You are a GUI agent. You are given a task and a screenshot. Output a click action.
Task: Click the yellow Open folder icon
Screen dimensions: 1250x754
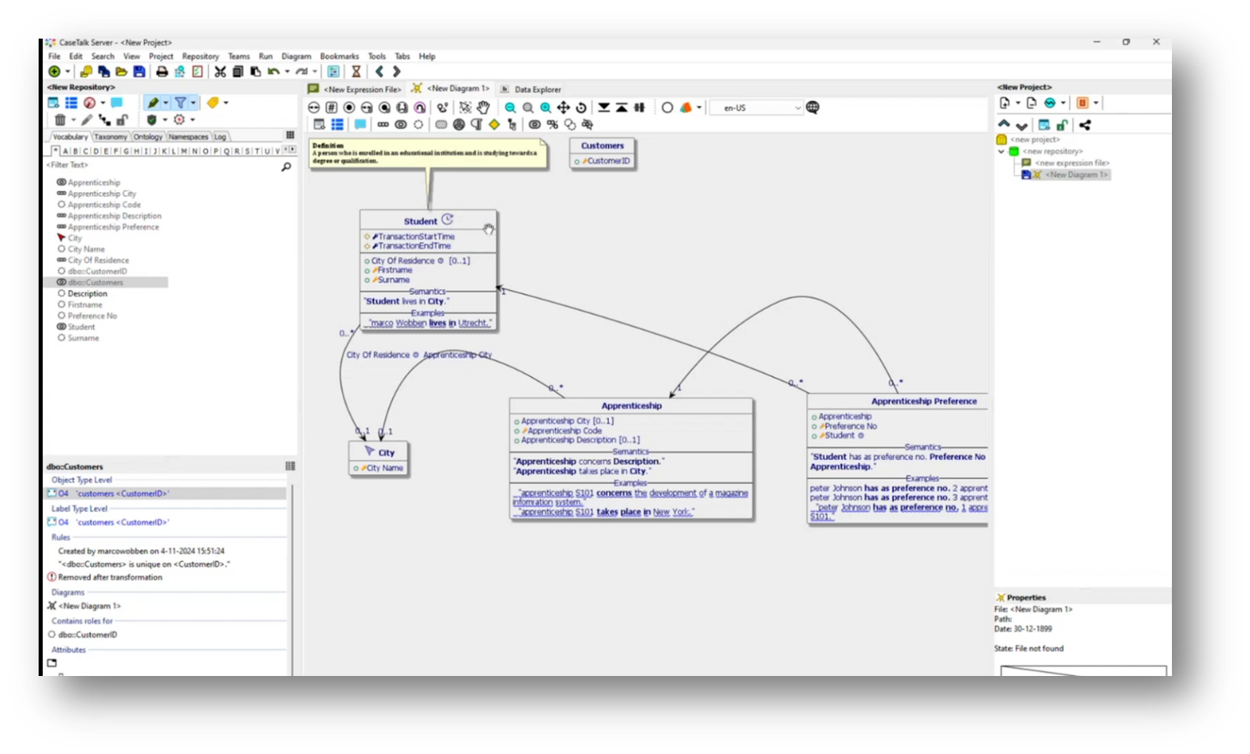coord(122,71)
